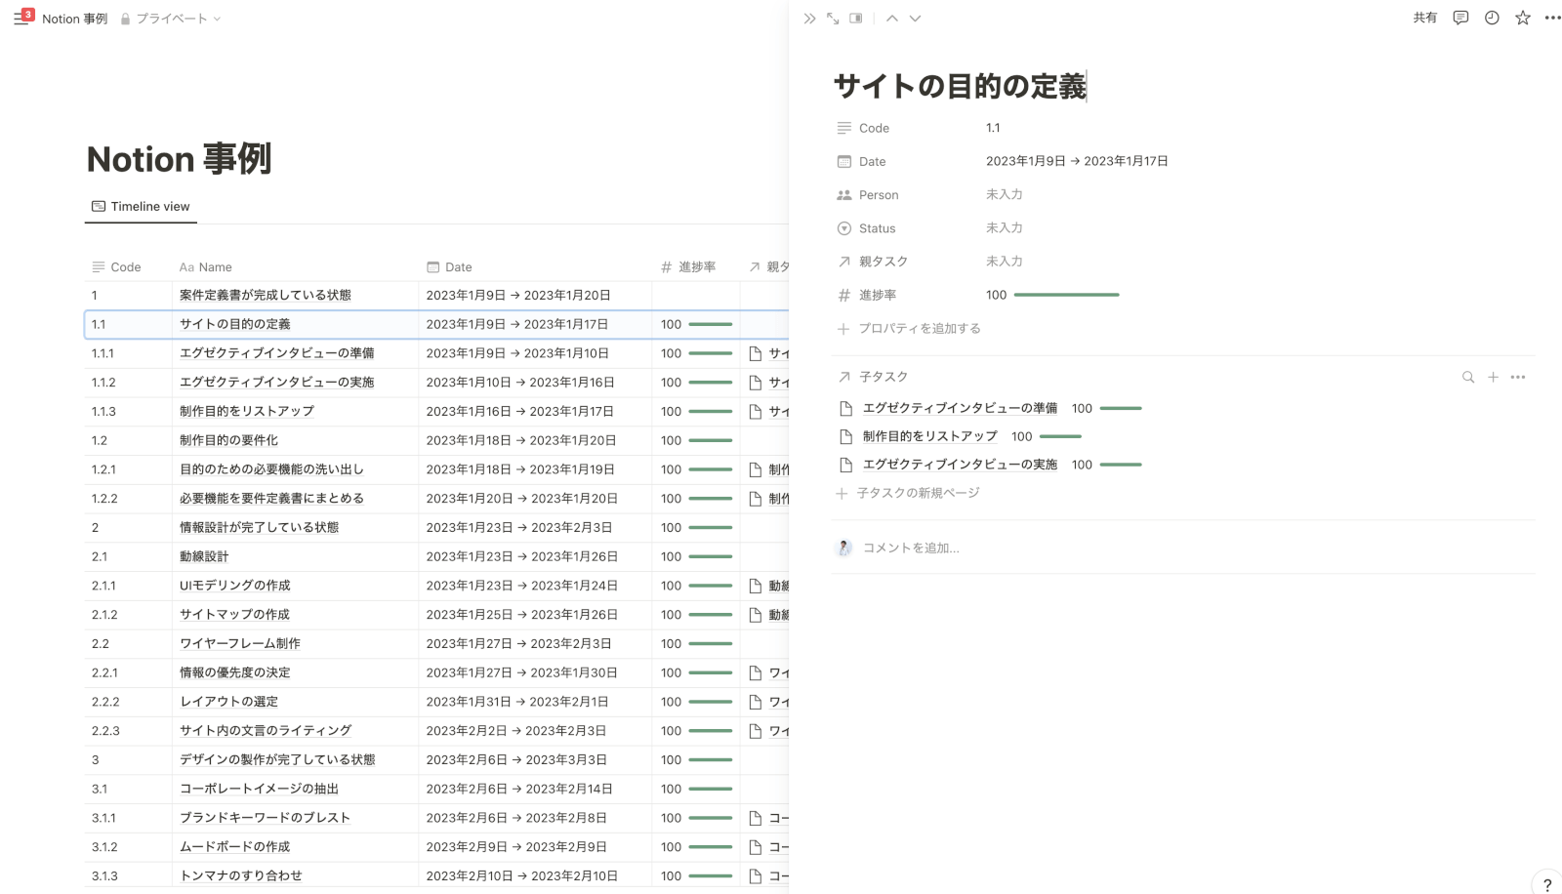1562x894 pixels.
Task: Click the Code property icon in panel
Action: [x=844, y=128]
